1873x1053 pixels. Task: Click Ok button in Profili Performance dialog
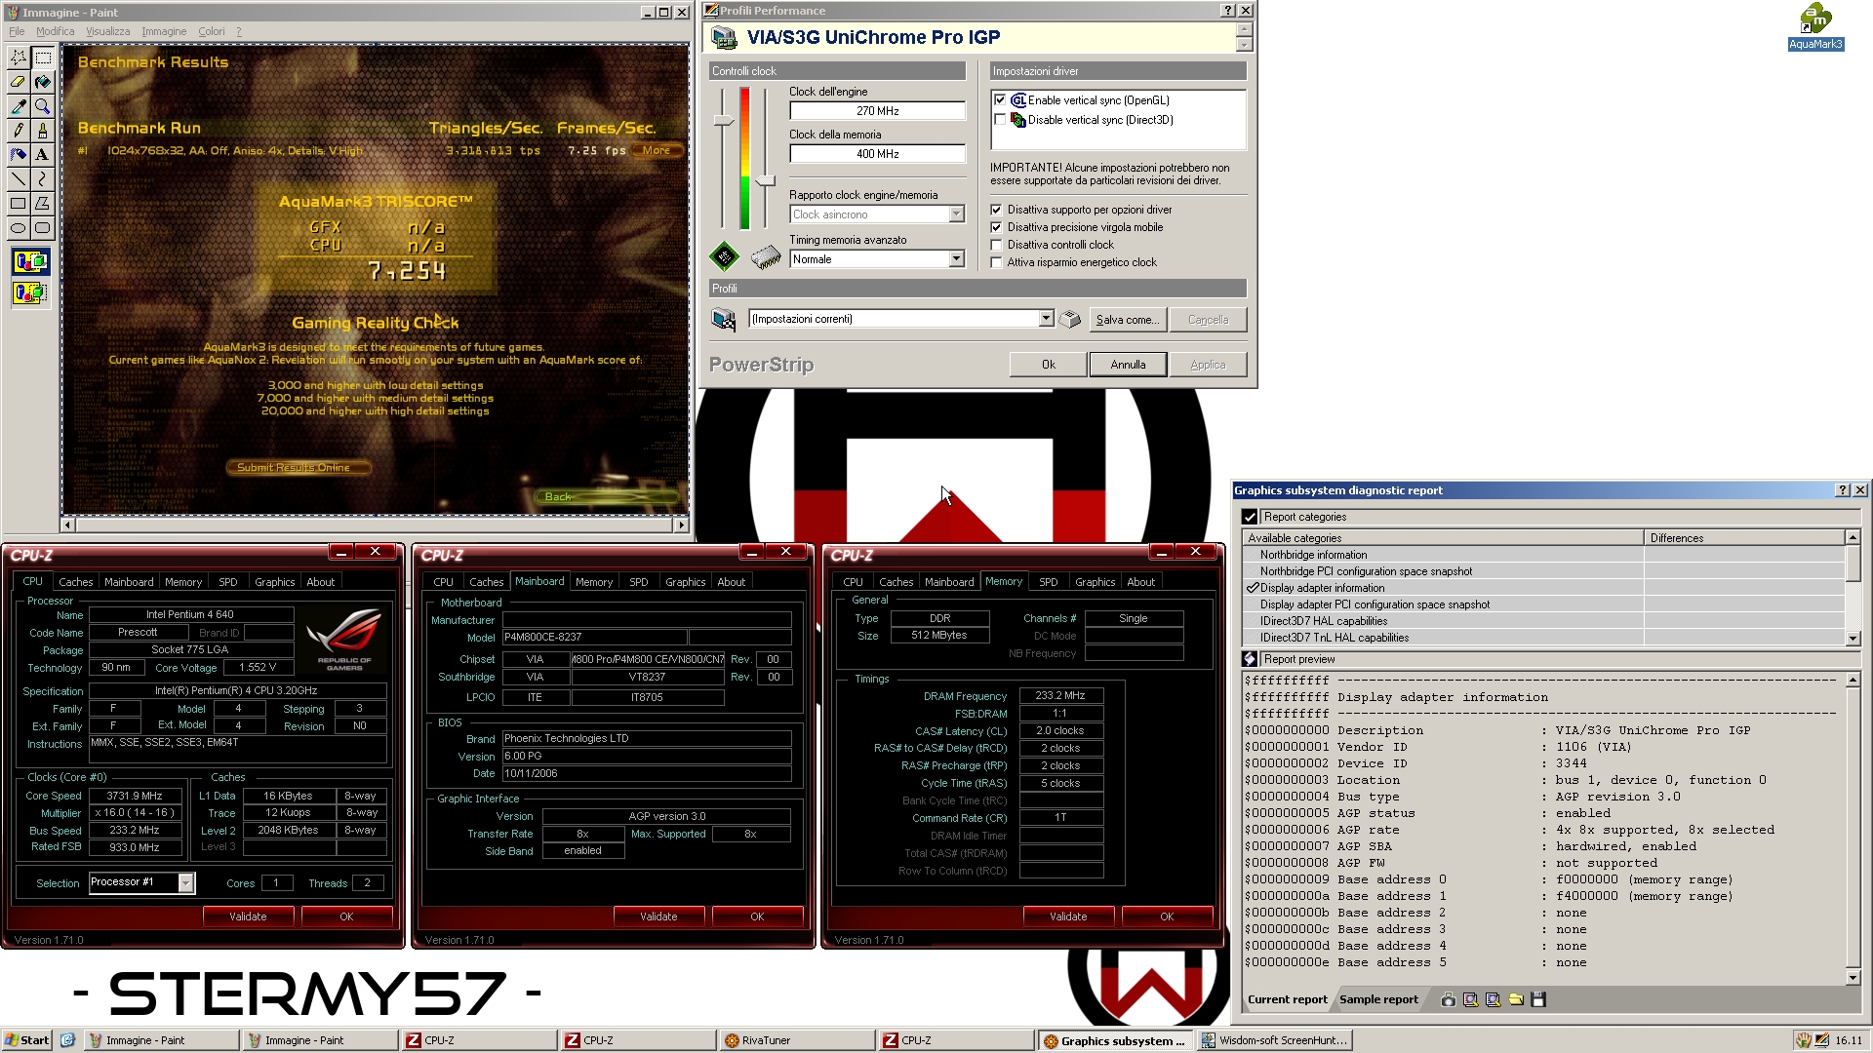click(x=1048, y=365)
